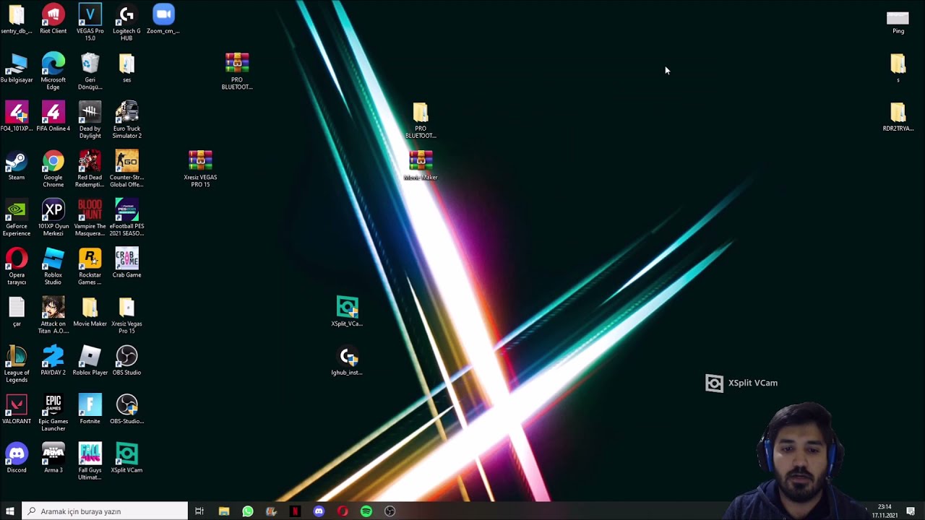The height and width of the screenshot is (520, 925).
Task: Select the Ping file on the desktop
Action: (898, 22)
